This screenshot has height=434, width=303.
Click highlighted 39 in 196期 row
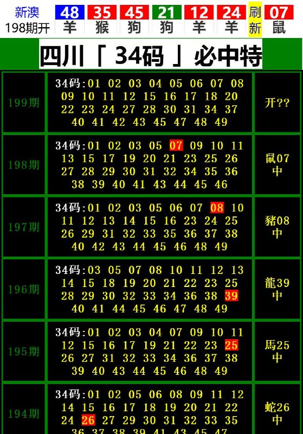[x=231, y=296]
